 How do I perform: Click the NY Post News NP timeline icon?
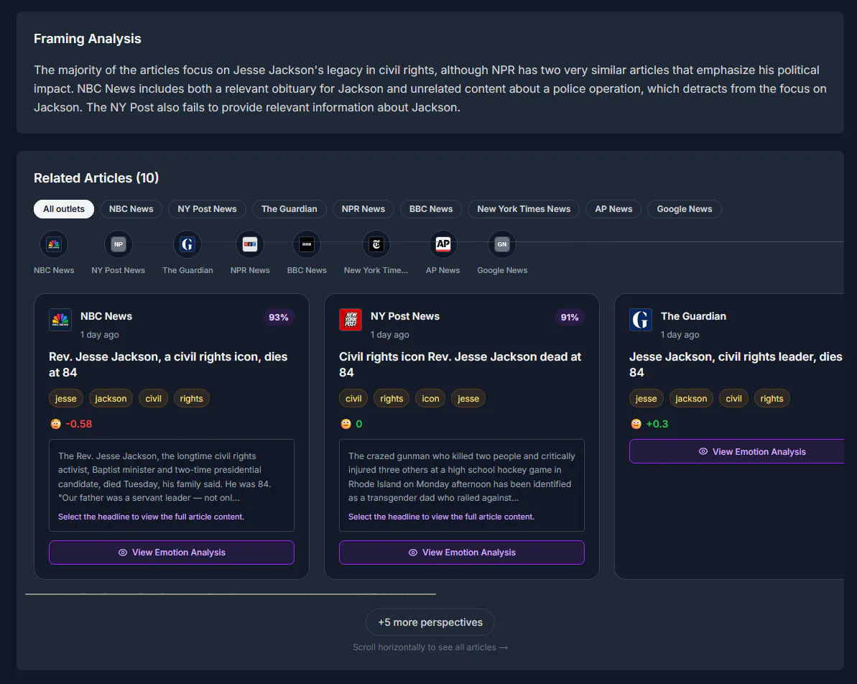pyautogui.click(x=118, y=244)
